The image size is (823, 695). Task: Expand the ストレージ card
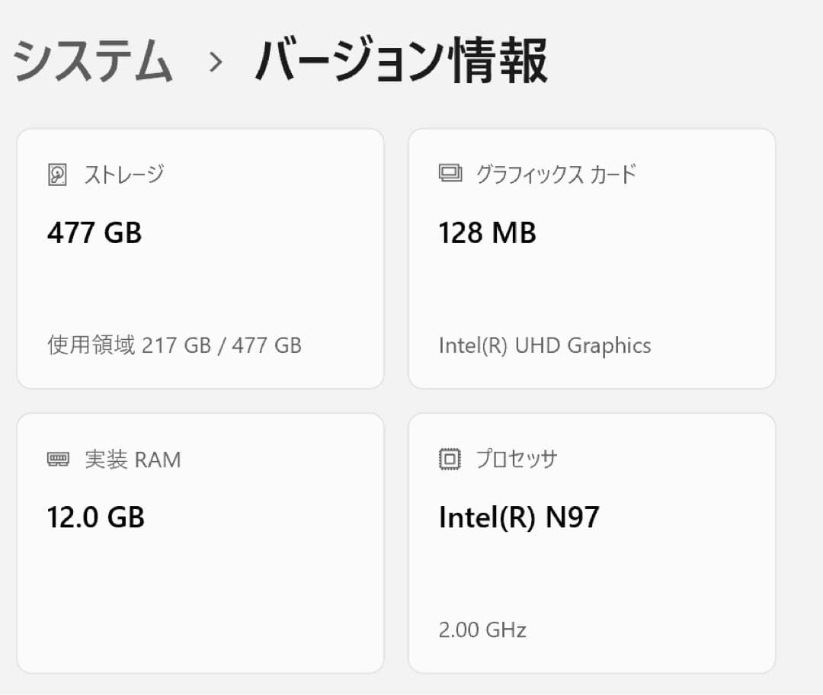(x=200, y=257)
